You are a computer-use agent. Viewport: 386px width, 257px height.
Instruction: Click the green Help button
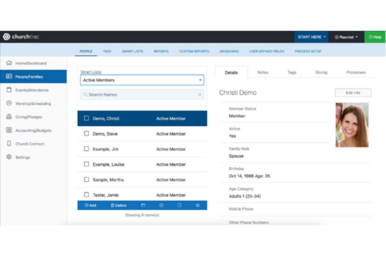375,37
